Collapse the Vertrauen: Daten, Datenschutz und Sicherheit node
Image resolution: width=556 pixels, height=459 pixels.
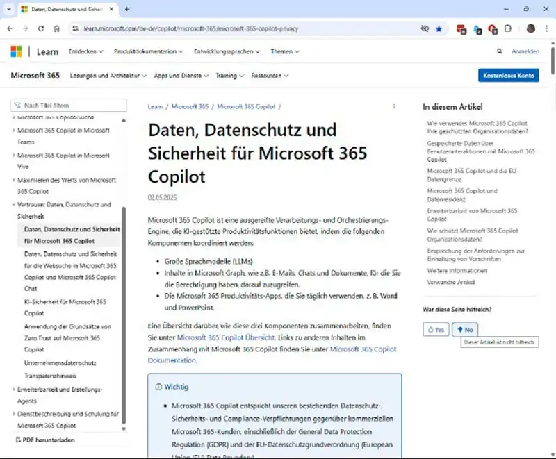click(x=13, y=205)
